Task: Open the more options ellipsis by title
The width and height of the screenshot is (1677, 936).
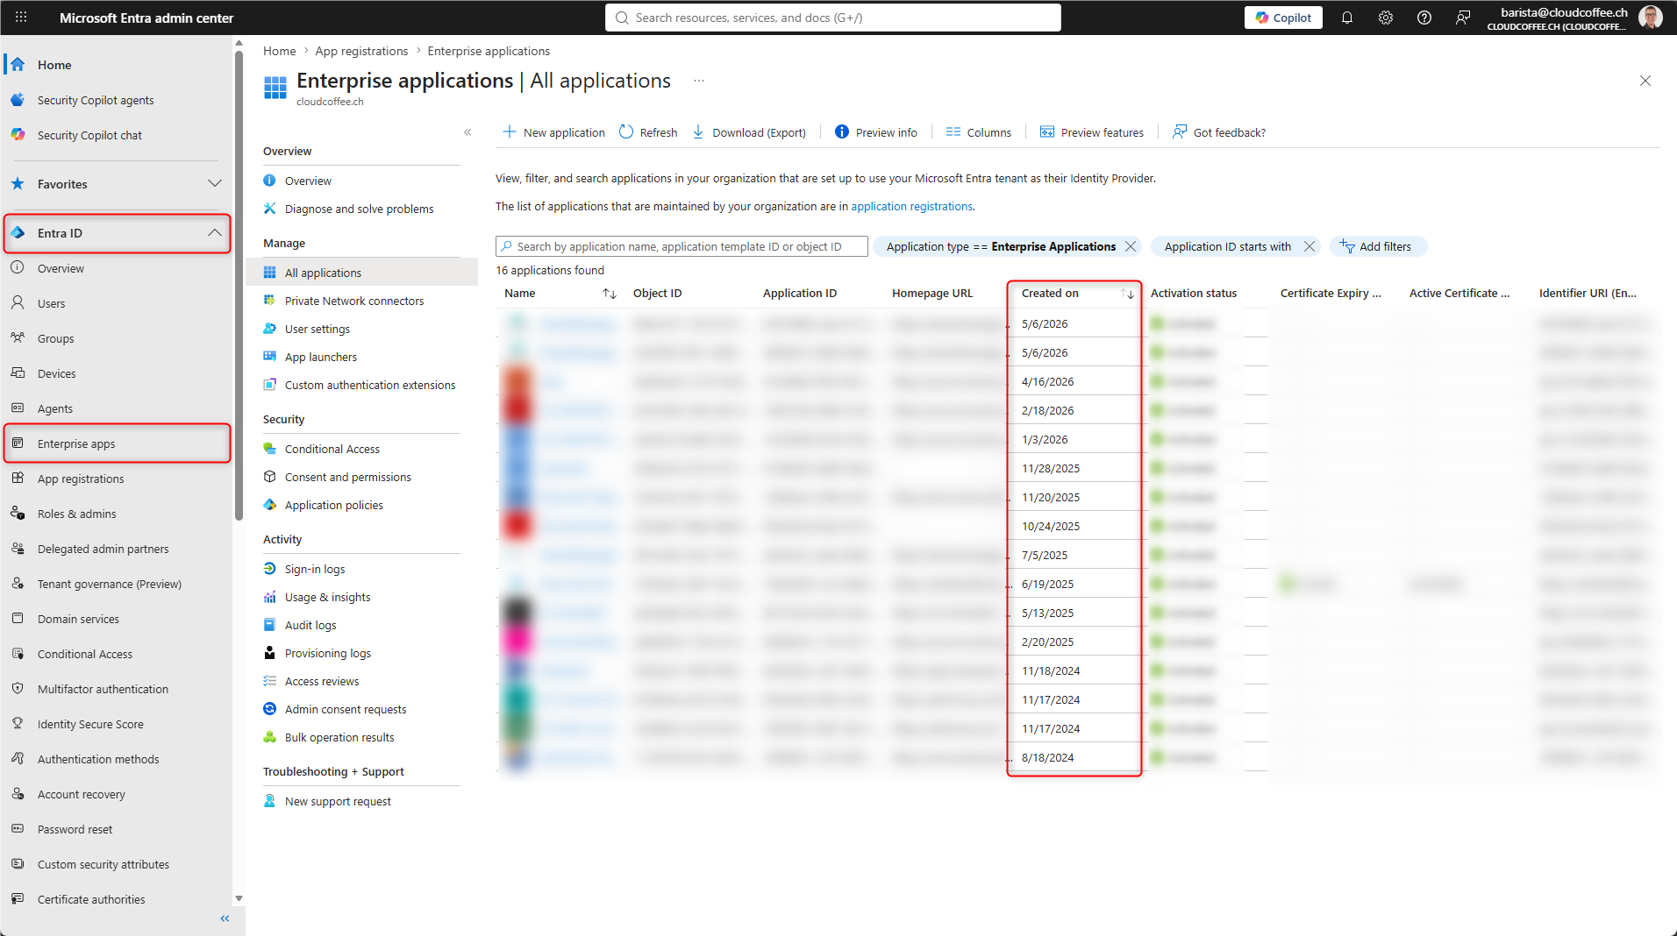Action: pyautogui.click(x=699, y=81)
